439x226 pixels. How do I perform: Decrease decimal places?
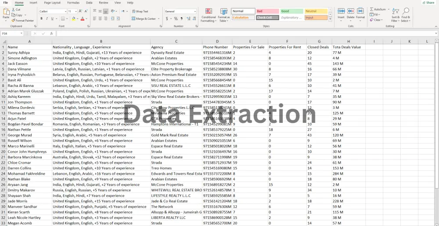click(194, 18)
